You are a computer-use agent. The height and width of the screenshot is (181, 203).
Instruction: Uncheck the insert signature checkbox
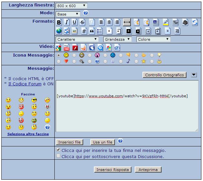(58, 150)
